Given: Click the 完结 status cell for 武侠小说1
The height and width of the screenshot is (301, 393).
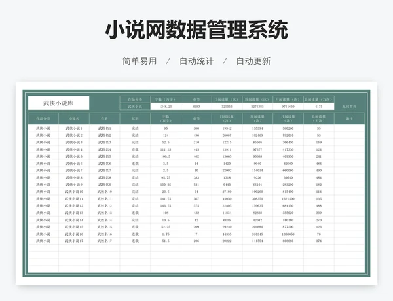Looking at the screenshot, I should point(135,128).
